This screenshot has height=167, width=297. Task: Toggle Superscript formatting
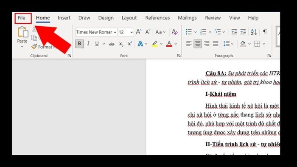tap(130, 44)
